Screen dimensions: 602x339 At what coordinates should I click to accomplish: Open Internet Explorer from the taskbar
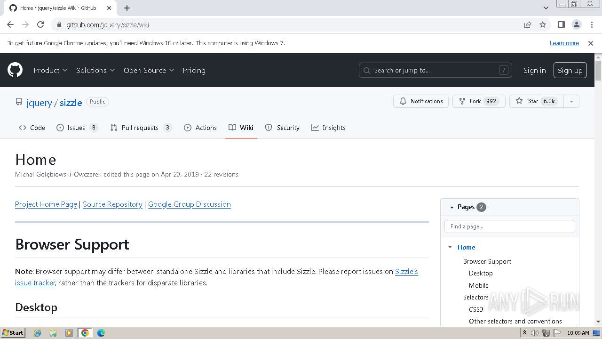pos(38,333)
